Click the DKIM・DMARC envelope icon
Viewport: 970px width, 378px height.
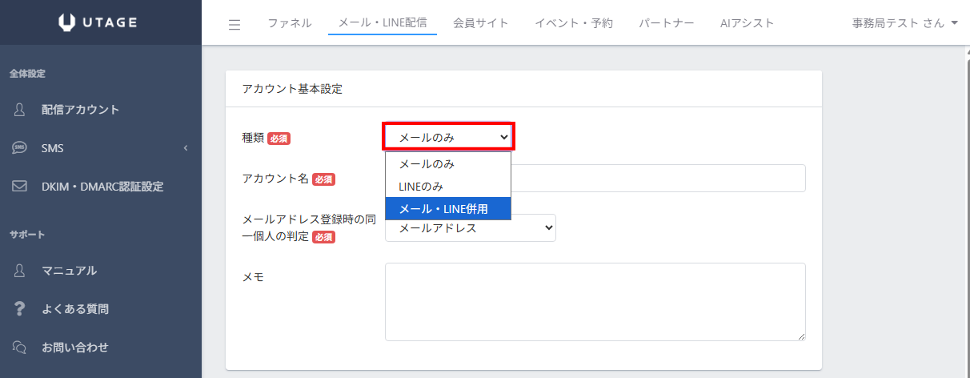pos(20,187)
